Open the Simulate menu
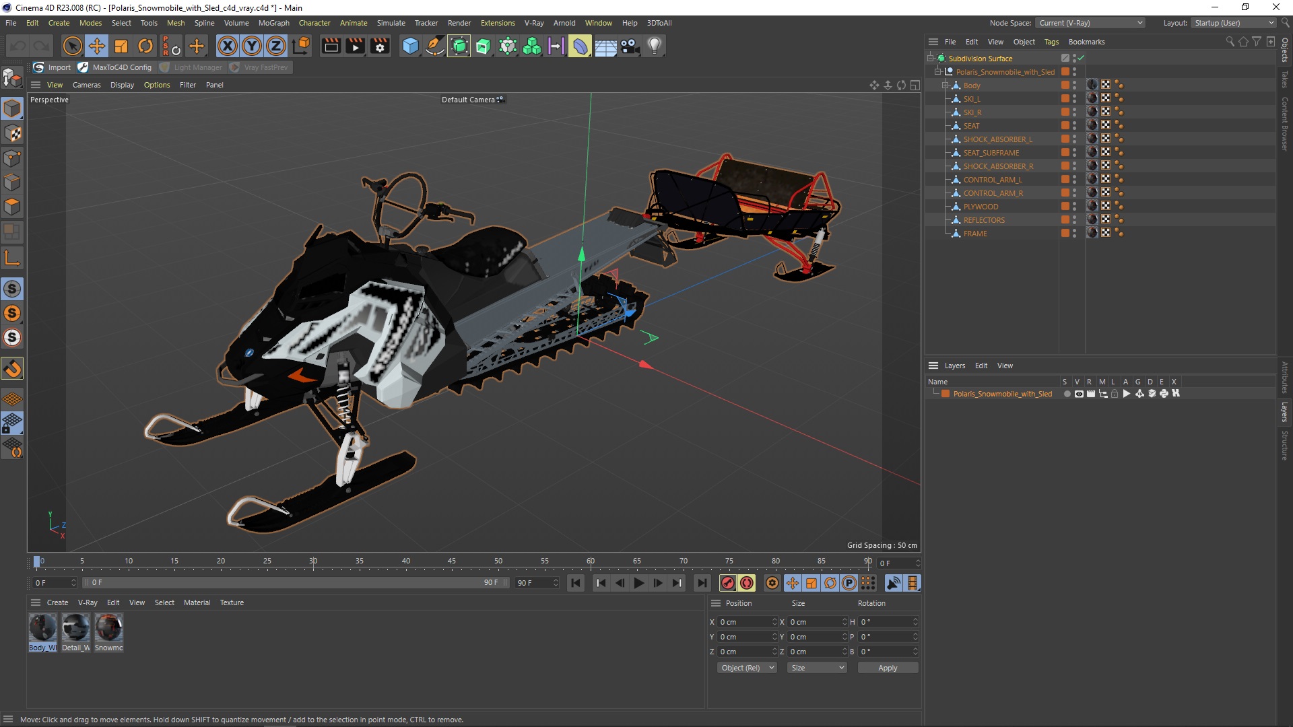Screen dimensions: 1293x727 [x=391, y=23]
